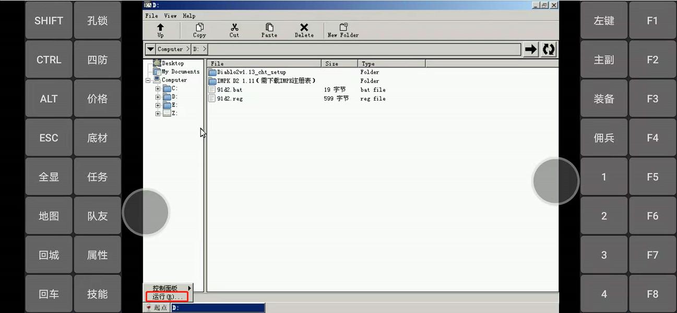Image resolution: width=677 pixels, height=313 pixels.
Task: Select the 91d2.reg file icon
Action: (x=212, y=99)
